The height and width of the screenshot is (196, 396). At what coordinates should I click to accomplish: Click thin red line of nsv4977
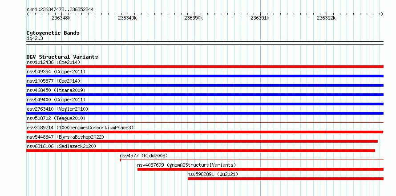coord(252,160)
